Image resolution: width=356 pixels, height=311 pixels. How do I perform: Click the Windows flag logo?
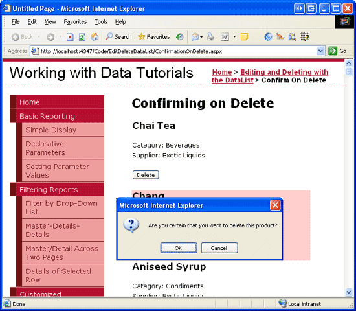tap(344, 22)
